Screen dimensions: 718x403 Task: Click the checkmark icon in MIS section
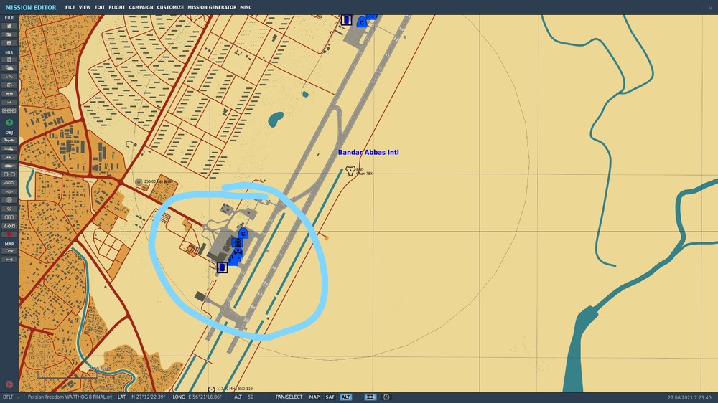coord(9,102)
